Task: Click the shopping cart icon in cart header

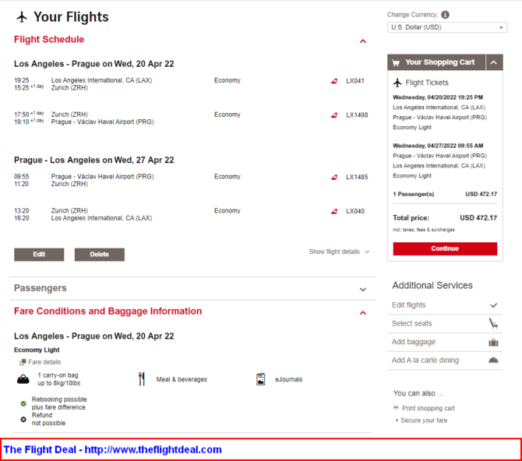Action: click(x=396, y=62)
